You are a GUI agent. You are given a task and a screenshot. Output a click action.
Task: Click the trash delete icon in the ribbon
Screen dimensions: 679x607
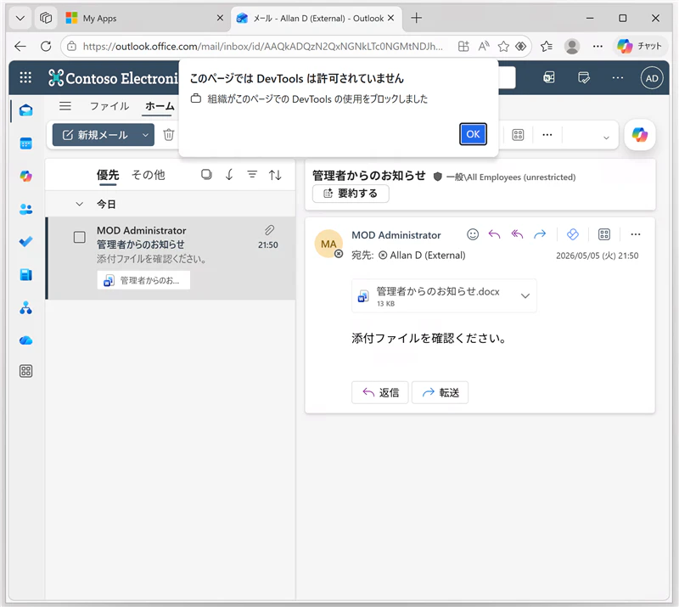[x=168, y=135]
